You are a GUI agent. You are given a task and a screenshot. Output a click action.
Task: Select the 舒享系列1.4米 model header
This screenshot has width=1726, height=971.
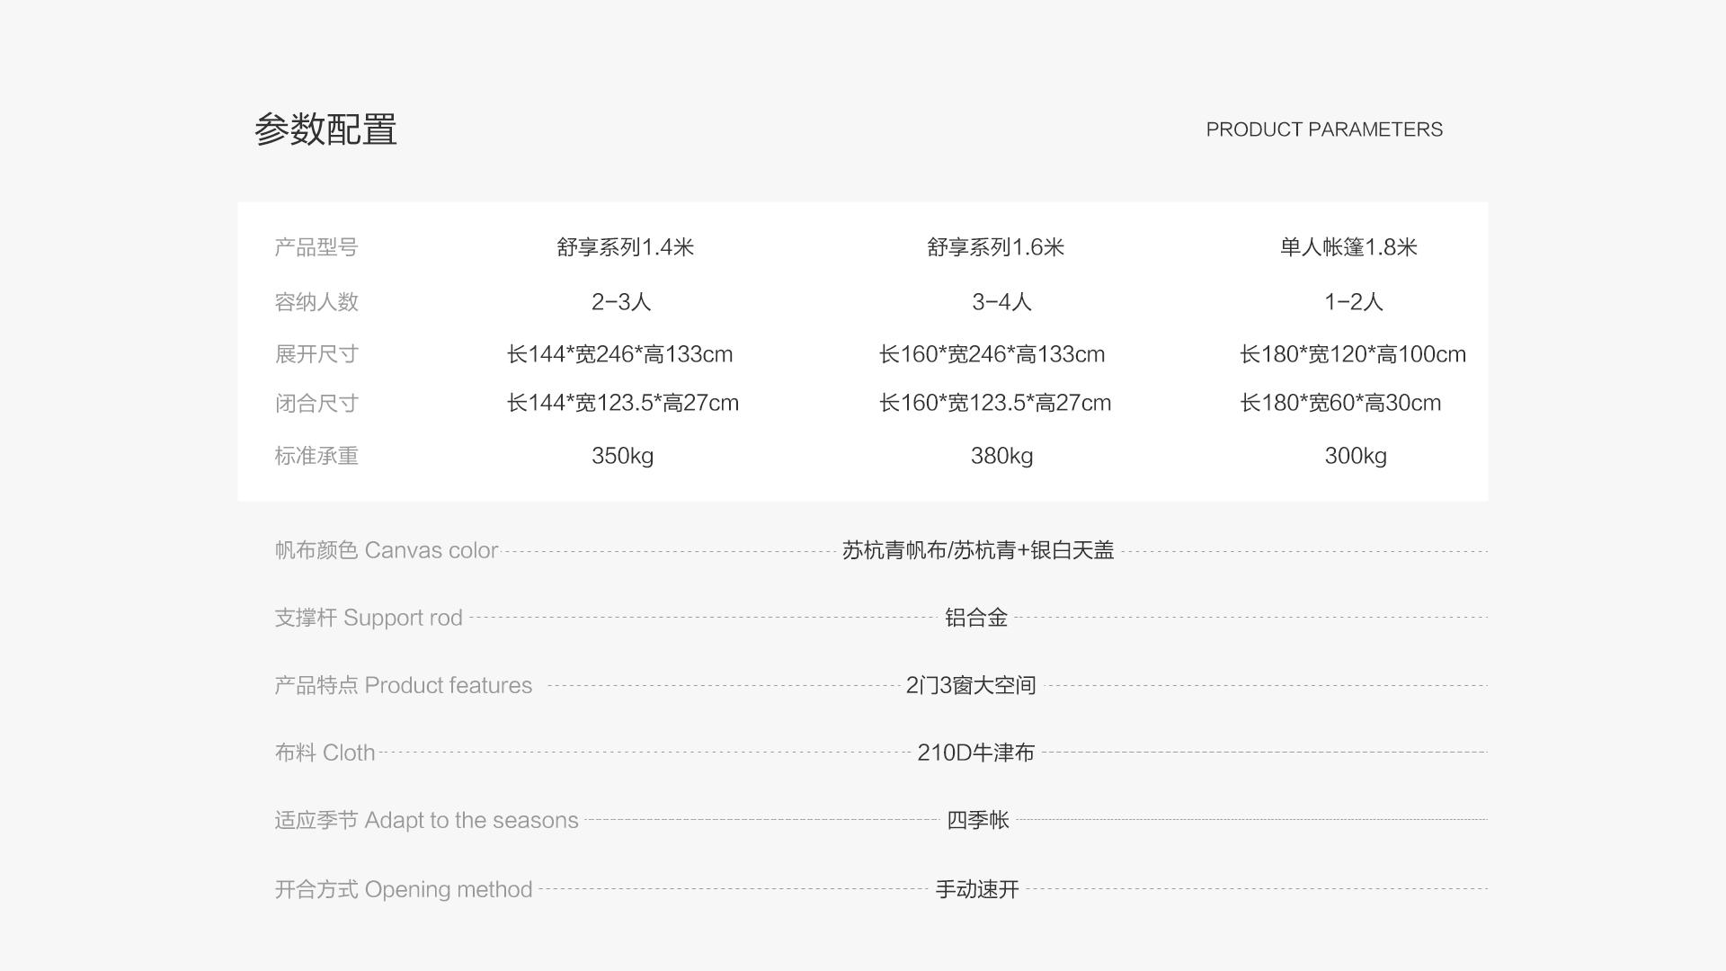(625, 247)
